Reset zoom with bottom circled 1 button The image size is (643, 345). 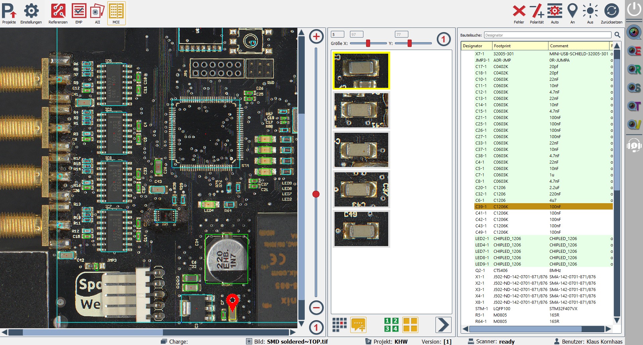pos(316,328)
